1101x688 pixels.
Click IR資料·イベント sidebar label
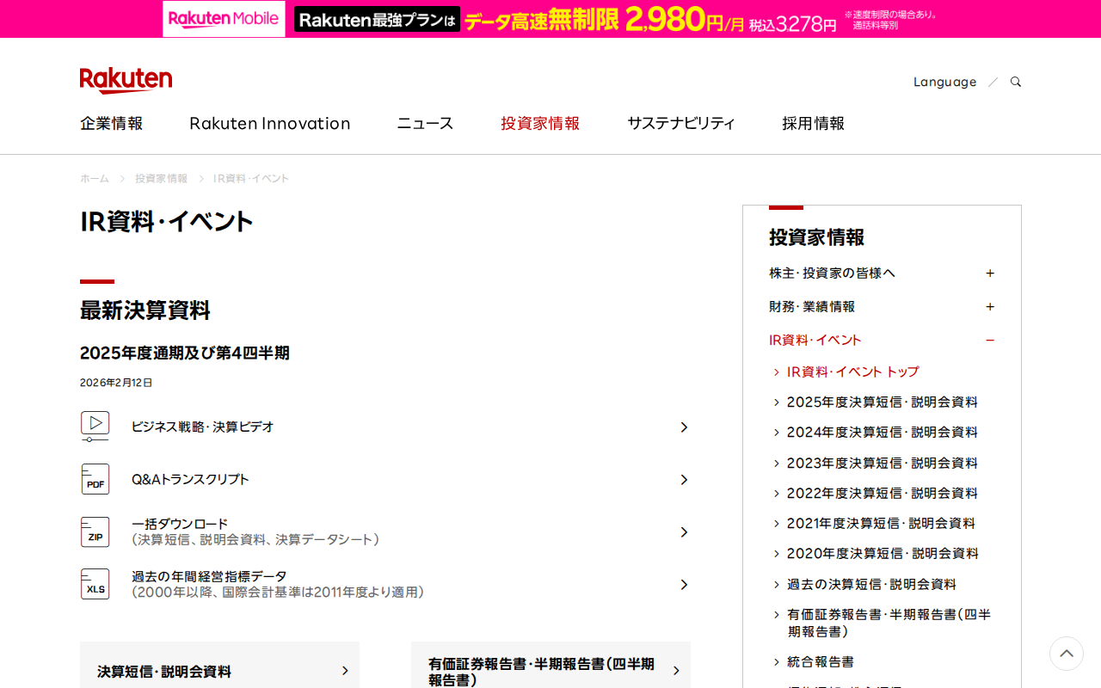click(x=815, y=340)
